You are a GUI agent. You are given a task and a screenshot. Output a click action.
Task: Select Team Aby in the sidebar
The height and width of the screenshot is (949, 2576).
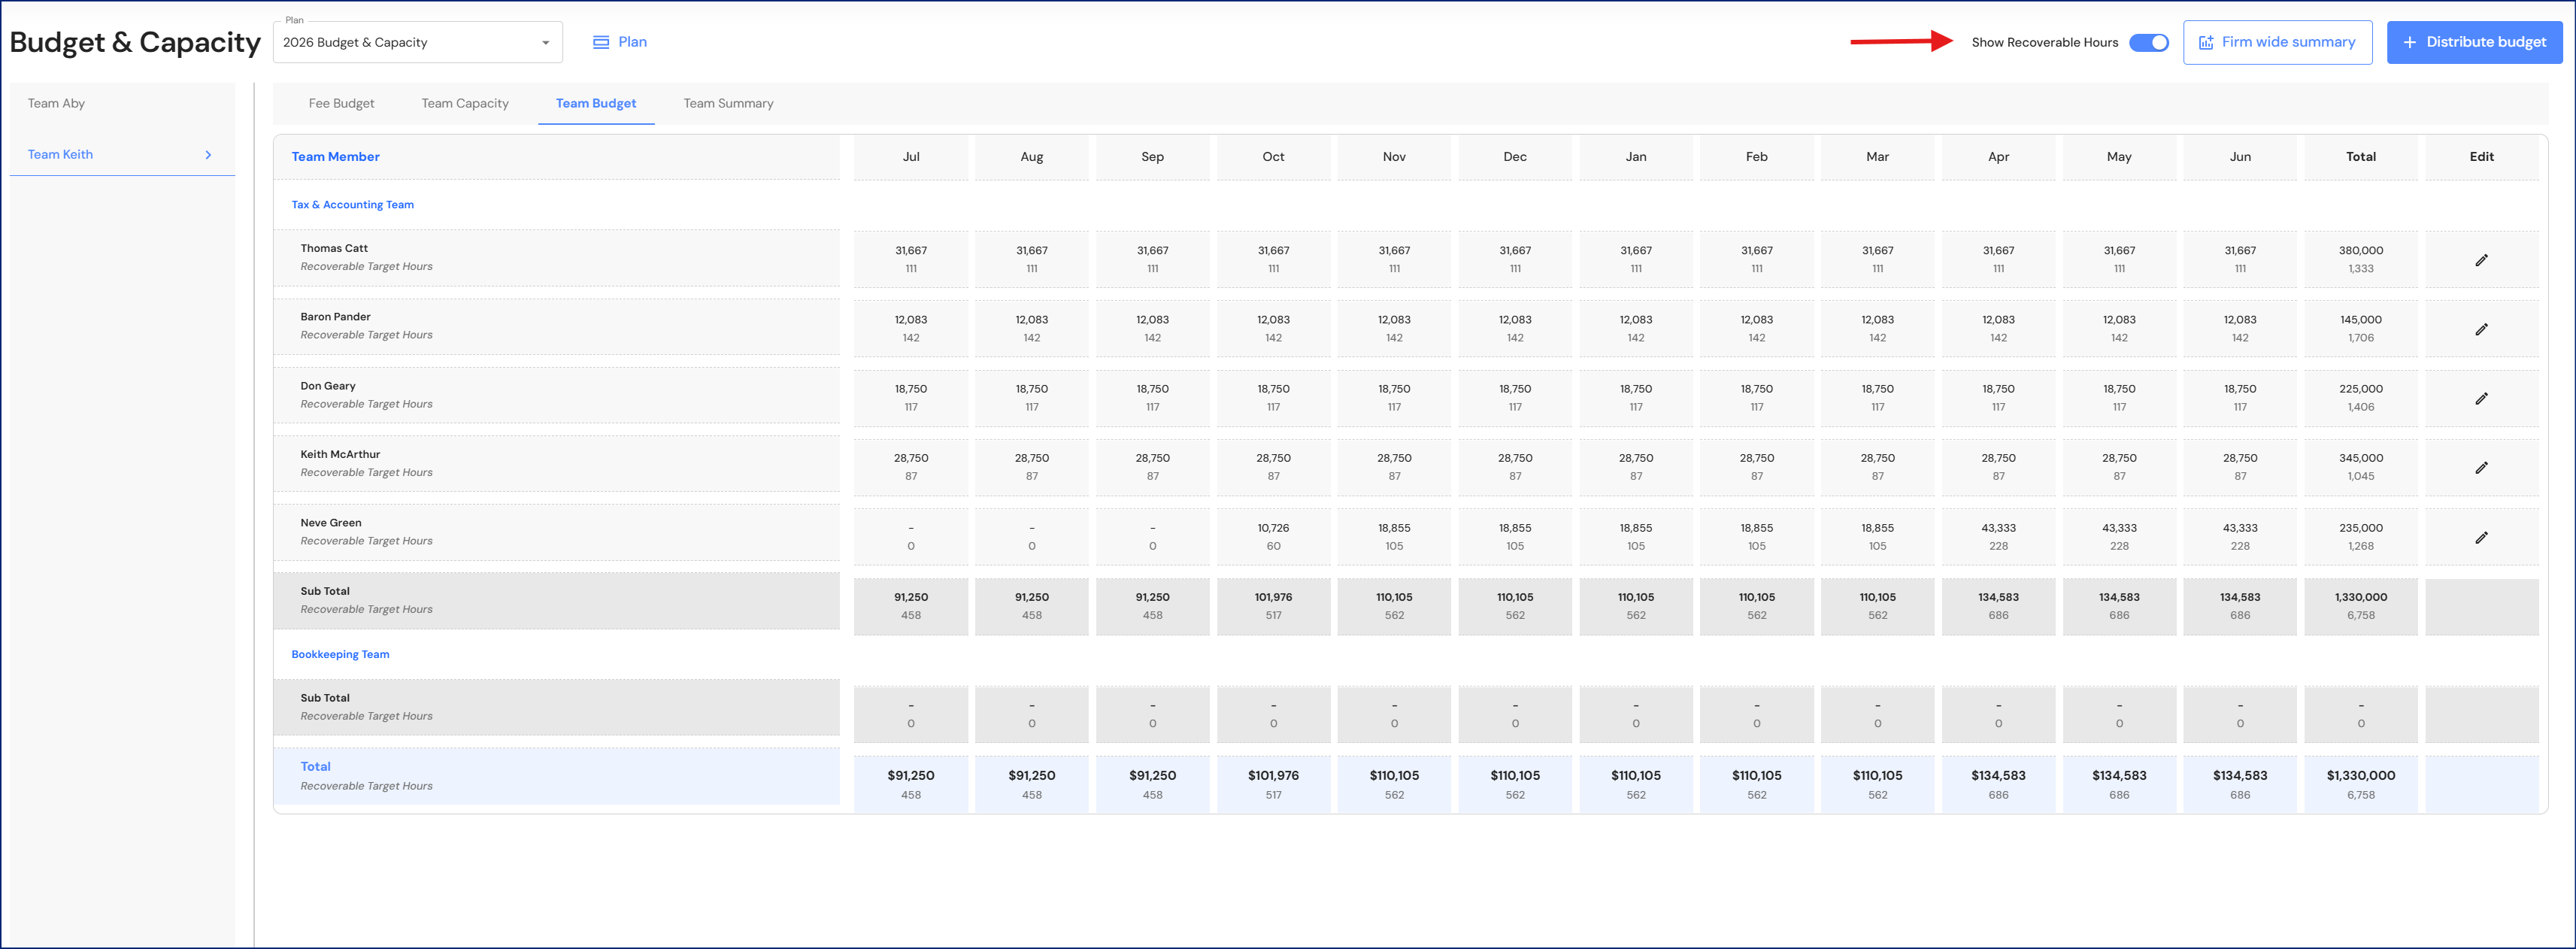click(x=56, y=103)
